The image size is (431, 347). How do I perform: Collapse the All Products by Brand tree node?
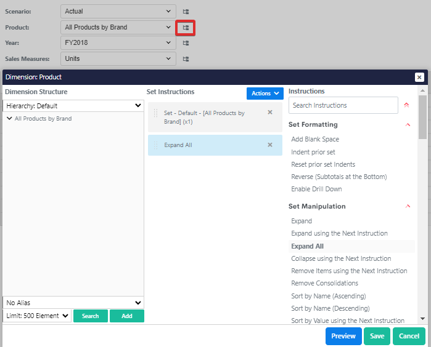[9, 118]
